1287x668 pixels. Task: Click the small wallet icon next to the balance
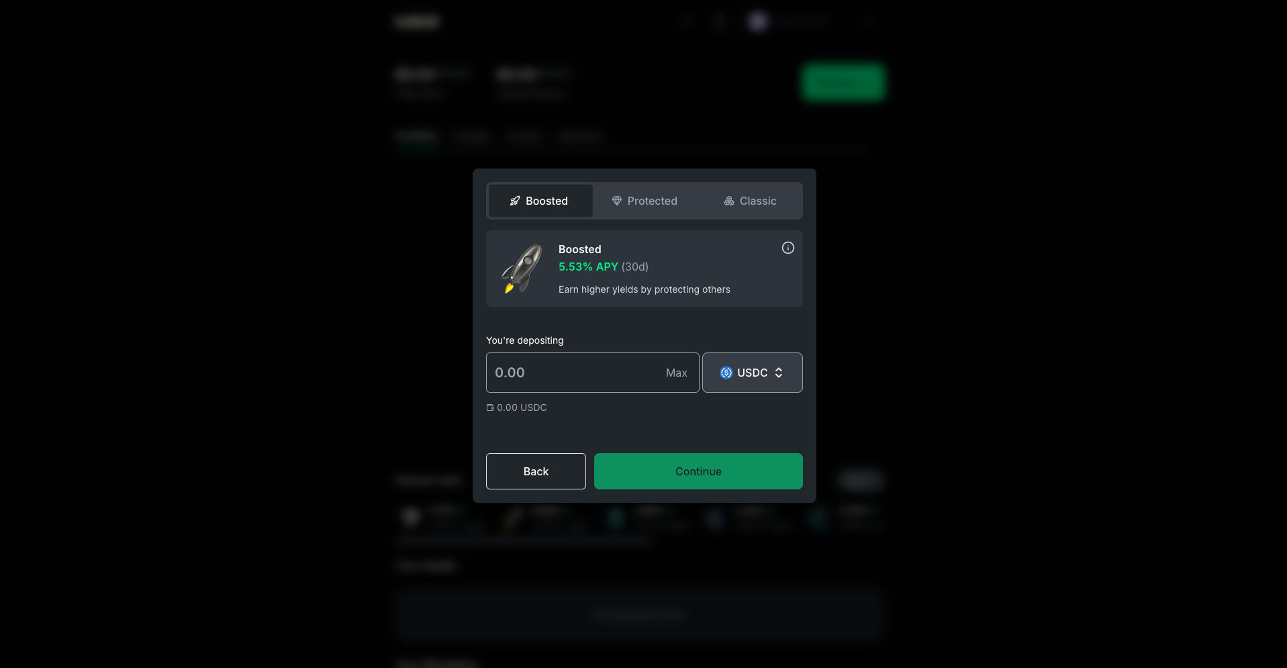coord(490,408)
